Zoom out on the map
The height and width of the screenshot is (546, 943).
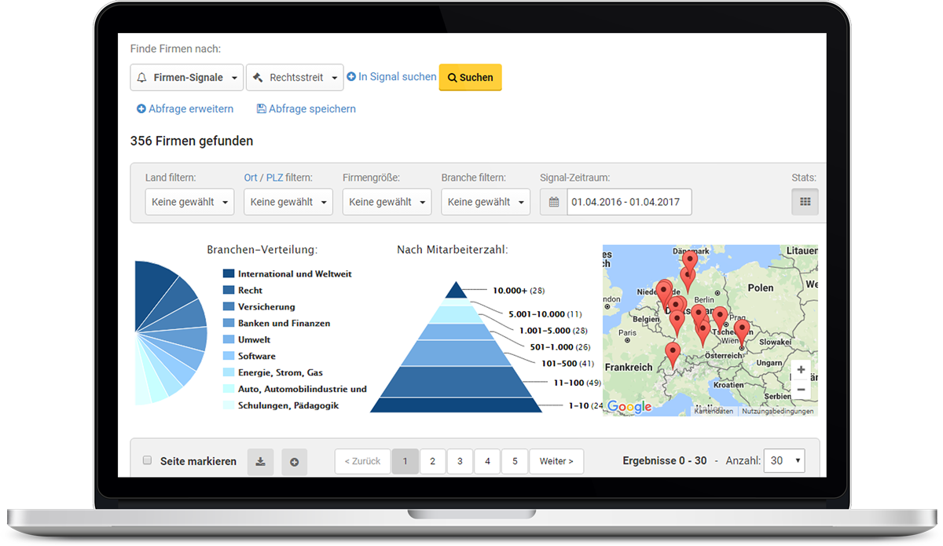(x=800, y=389)
